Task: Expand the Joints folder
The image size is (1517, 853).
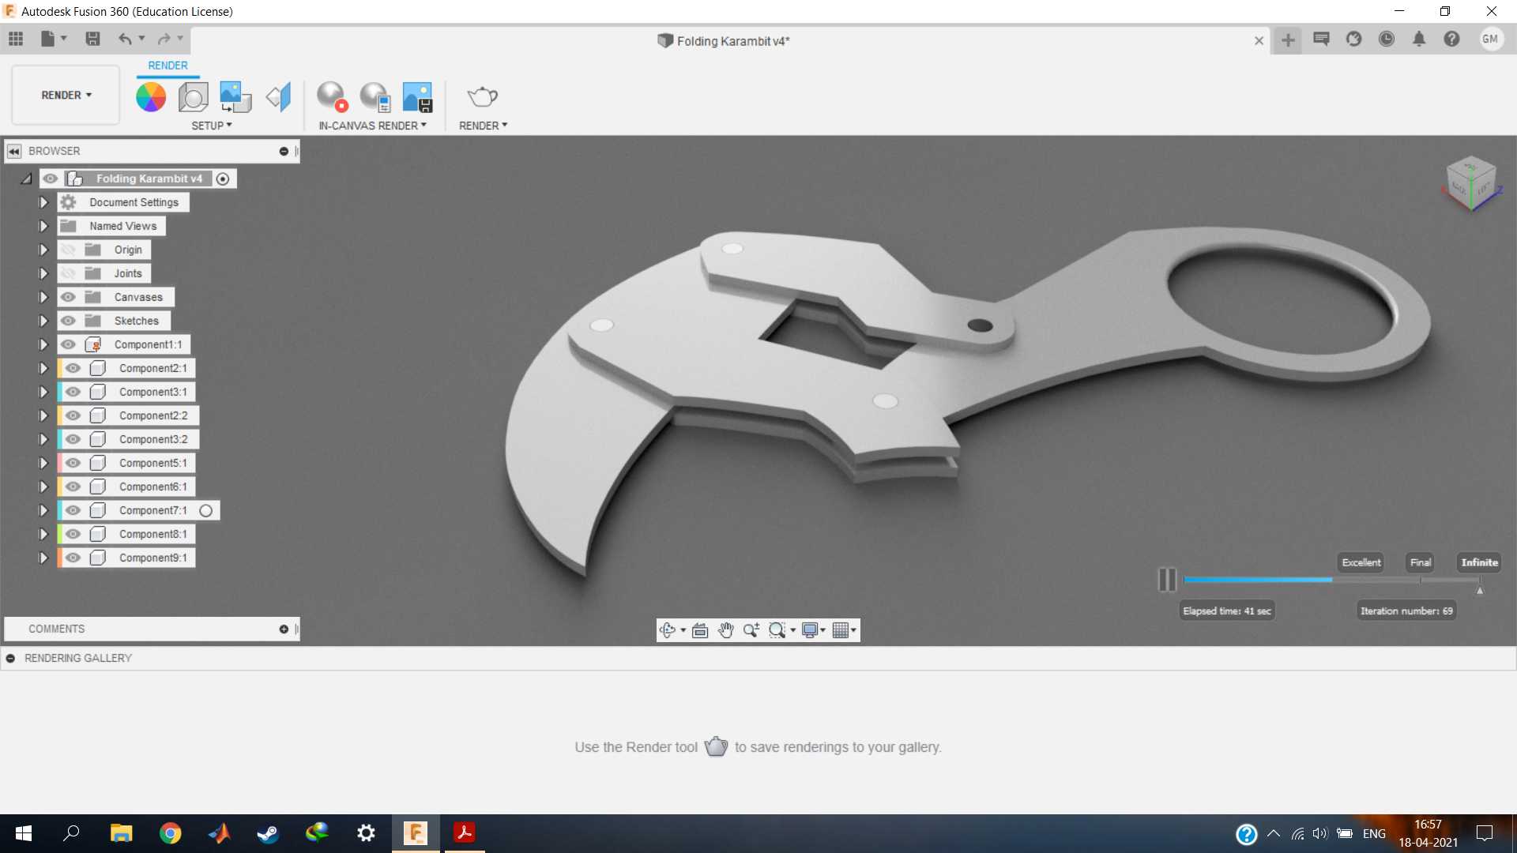Action: pos(43,273)
